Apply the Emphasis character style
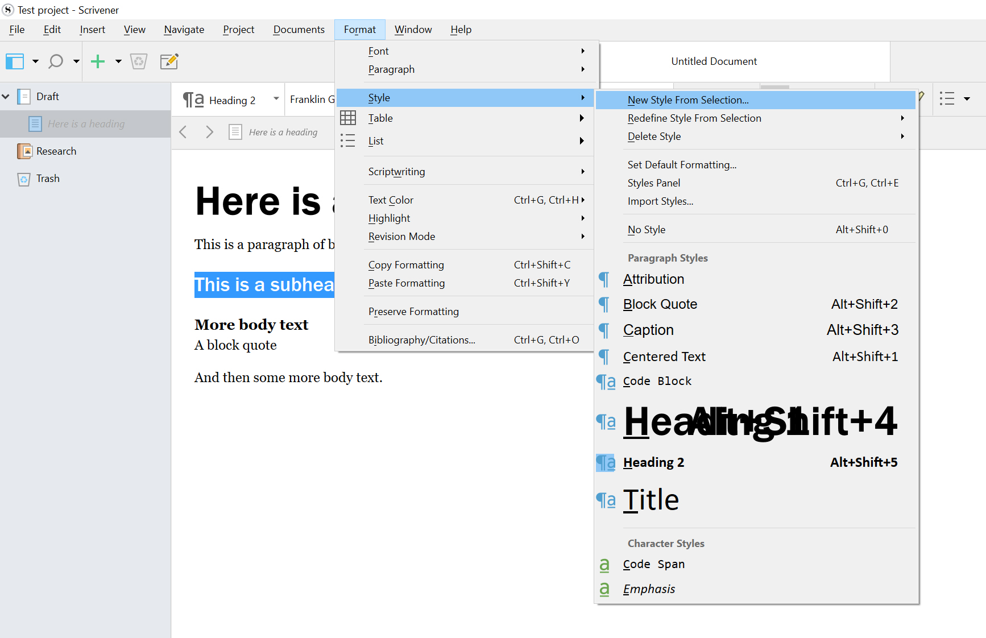986x638 pixels. pos(756,589)
